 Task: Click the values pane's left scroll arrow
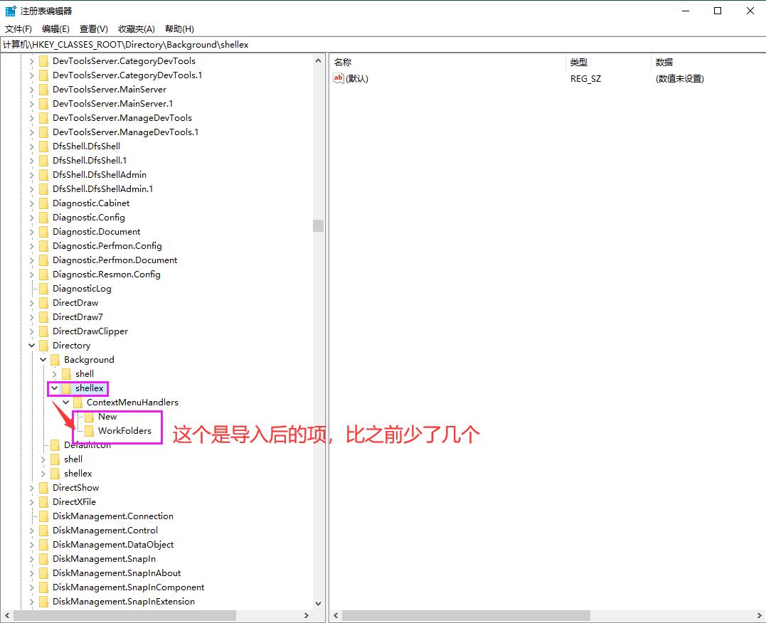click(x=336, y=616)
